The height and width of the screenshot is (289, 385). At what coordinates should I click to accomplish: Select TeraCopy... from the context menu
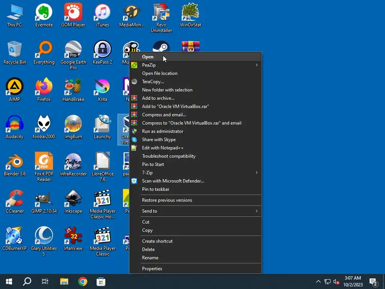tap(196, 82)
